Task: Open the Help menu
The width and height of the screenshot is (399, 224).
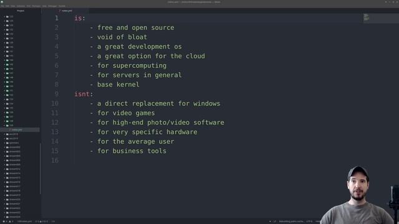Action: [44, 6]
